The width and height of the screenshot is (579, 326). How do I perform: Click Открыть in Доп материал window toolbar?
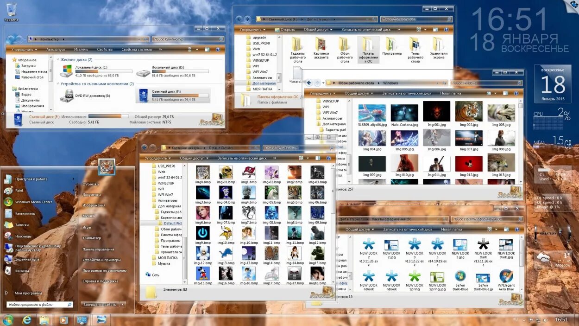(x=284, y=29)
